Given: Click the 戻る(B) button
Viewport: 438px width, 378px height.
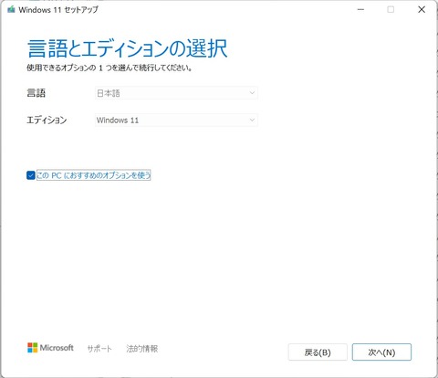Looking at the screenshot, I should pyautogui.click(x=318, y=352).
